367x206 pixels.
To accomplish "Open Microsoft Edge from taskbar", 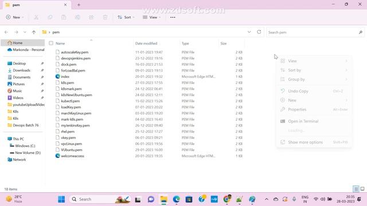I will [177, 200].
